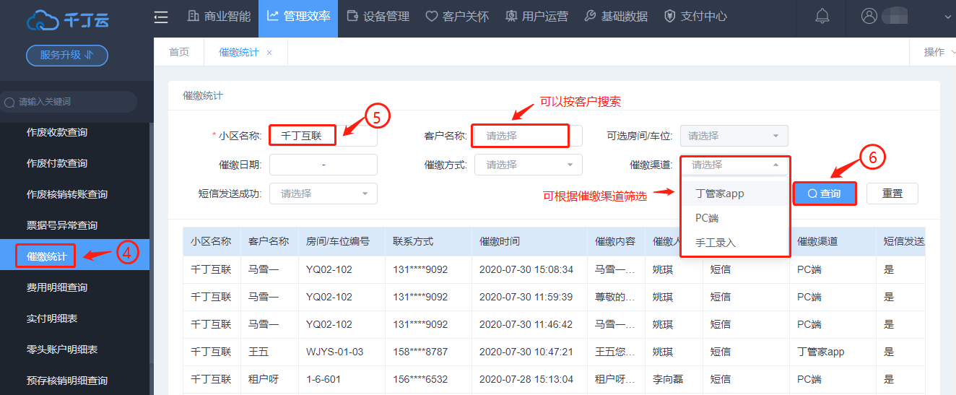Click the 服务升级 button
The image size is (956, 395).
[67, 55]
